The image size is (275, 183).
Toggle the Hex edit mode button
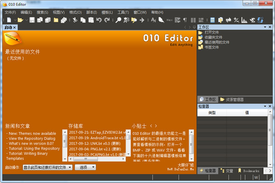pos(169,20)
